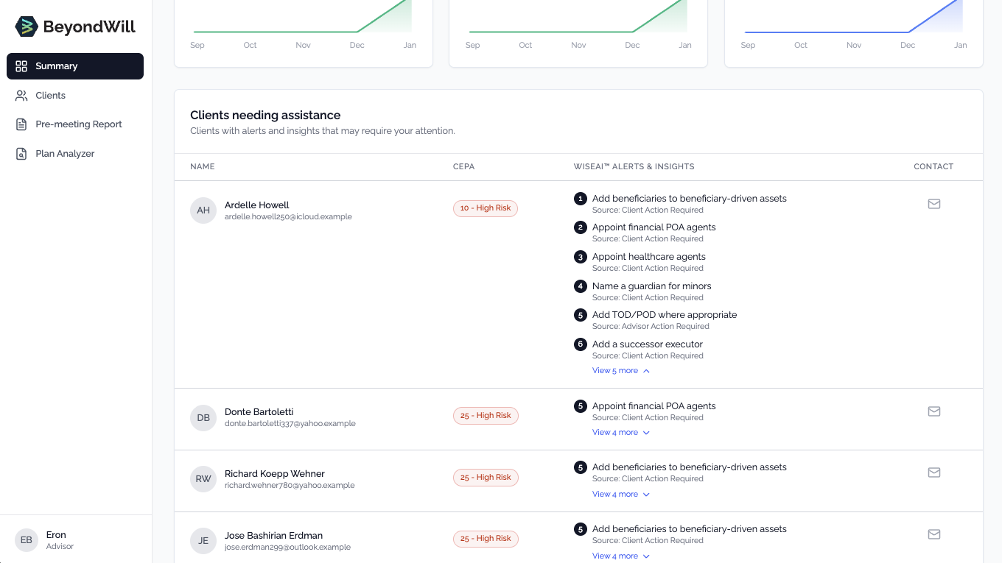Expand Jose Bashirian Erdman's 4 more alerts
The image size is (1002, 563).
coord(620,556)
